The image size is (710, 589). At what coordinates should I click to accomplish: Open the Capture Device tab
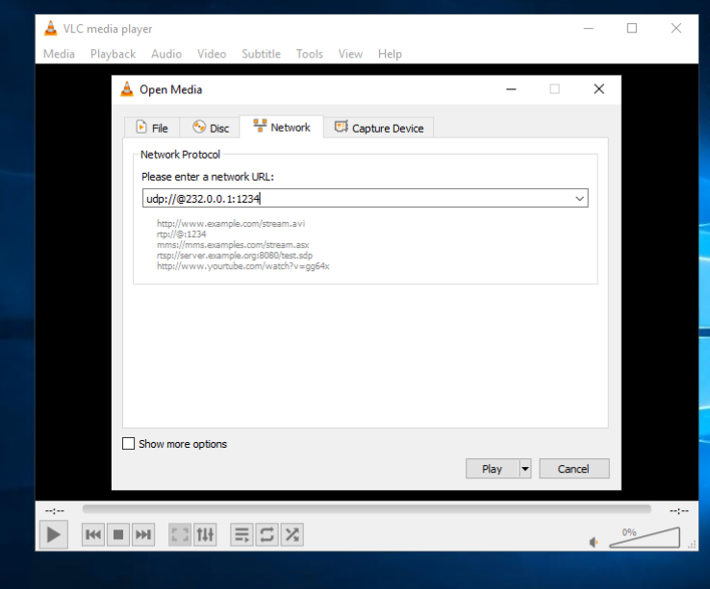379,128
